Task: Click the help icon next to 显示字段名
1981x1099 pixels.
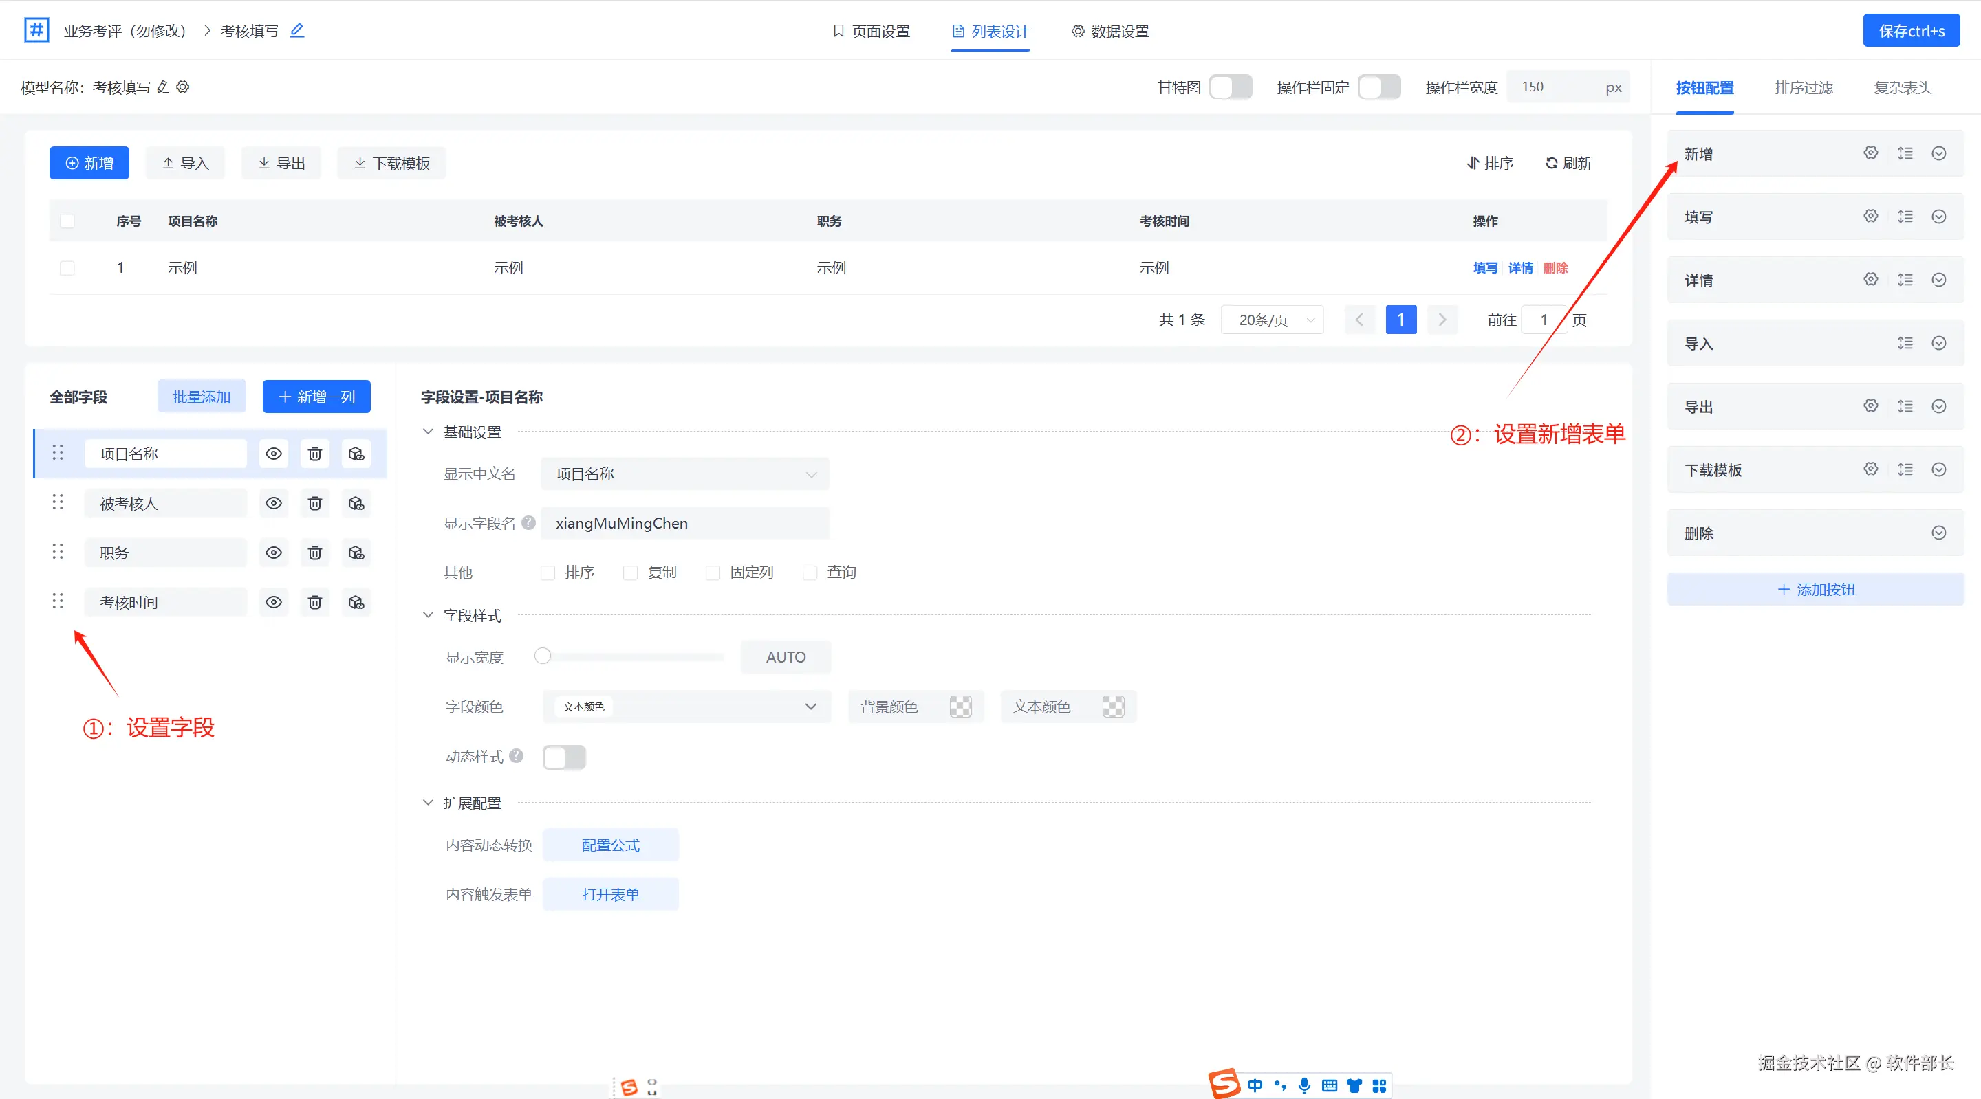Action: tap(528, 522)
